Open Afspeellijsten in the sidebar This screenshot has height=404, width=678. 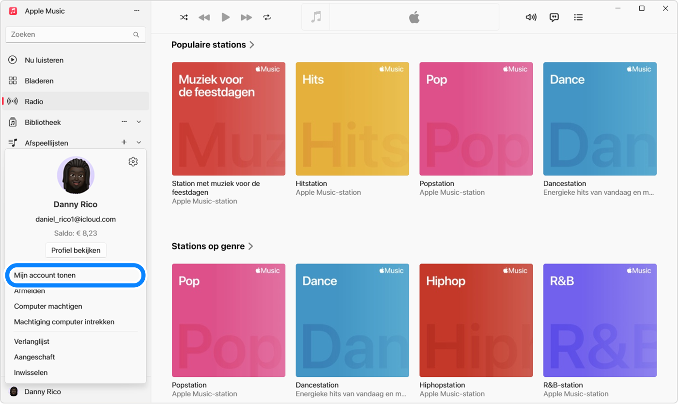(x=76, y=143)
